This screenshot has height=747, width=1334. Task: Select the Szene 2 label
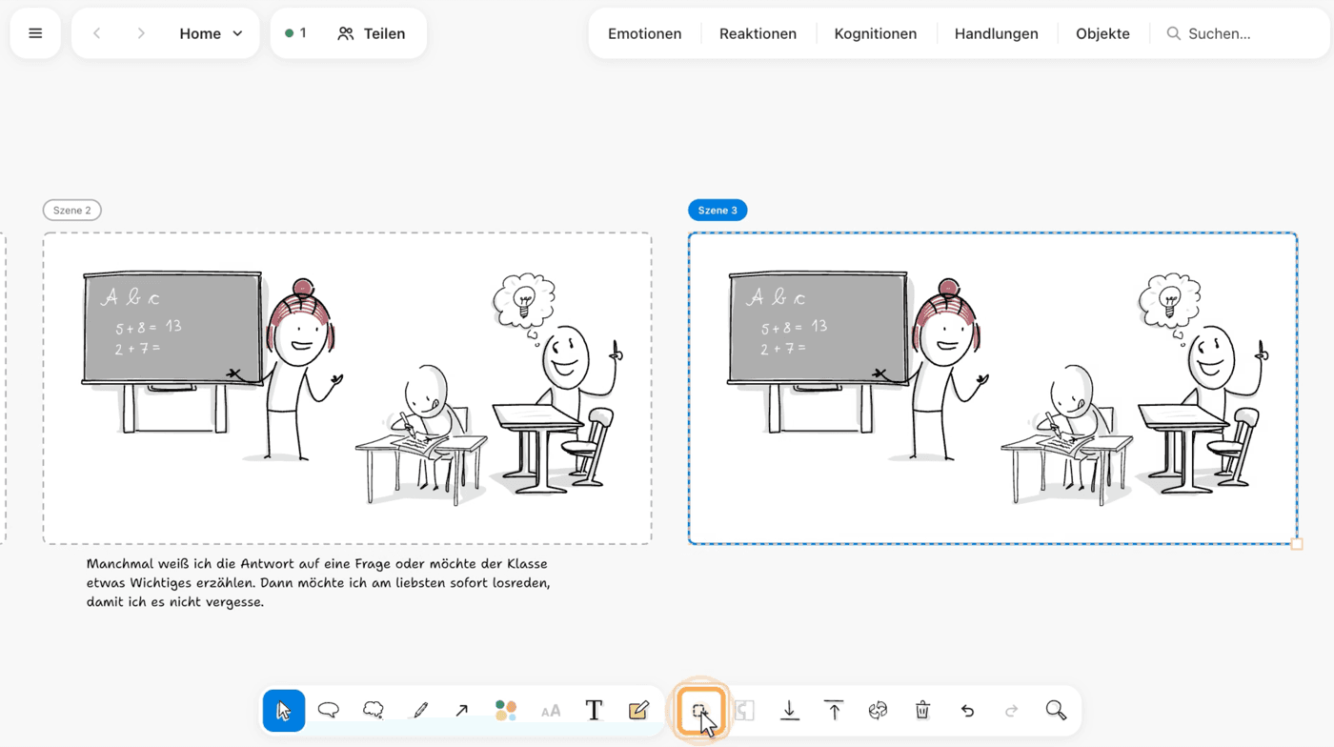(72, 211)
